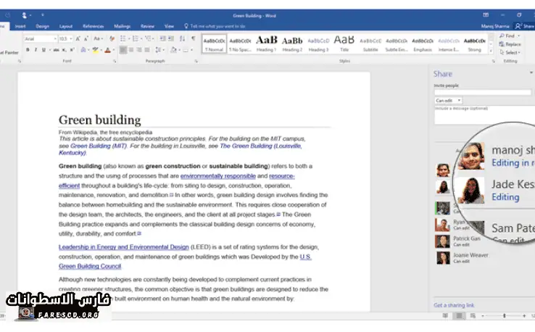
Task: Click the underline formatting icon
Action: [x=42, y=50]
